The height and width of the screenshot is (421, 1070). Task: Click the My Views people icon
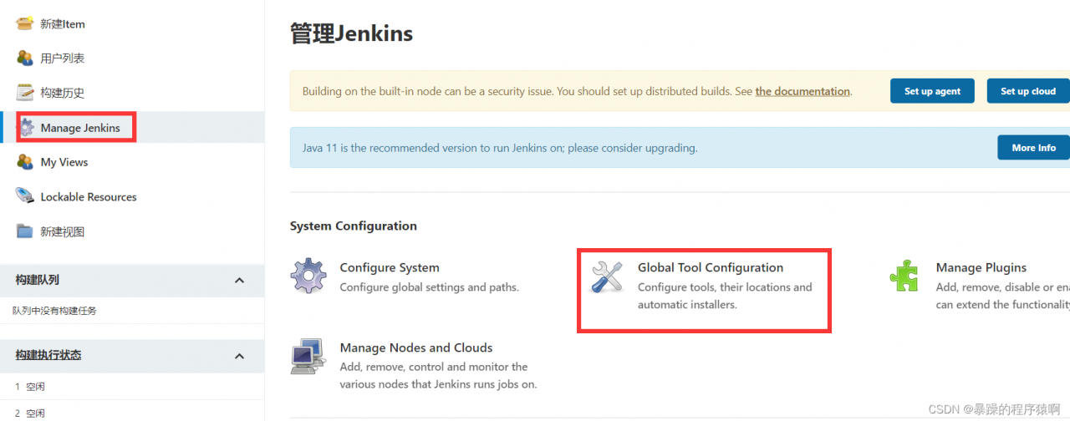[25, 162]
